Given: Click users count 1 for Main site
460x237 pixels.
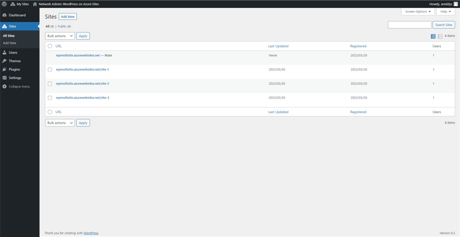Looking at the screenshot, I should click(x=433, y=55).
